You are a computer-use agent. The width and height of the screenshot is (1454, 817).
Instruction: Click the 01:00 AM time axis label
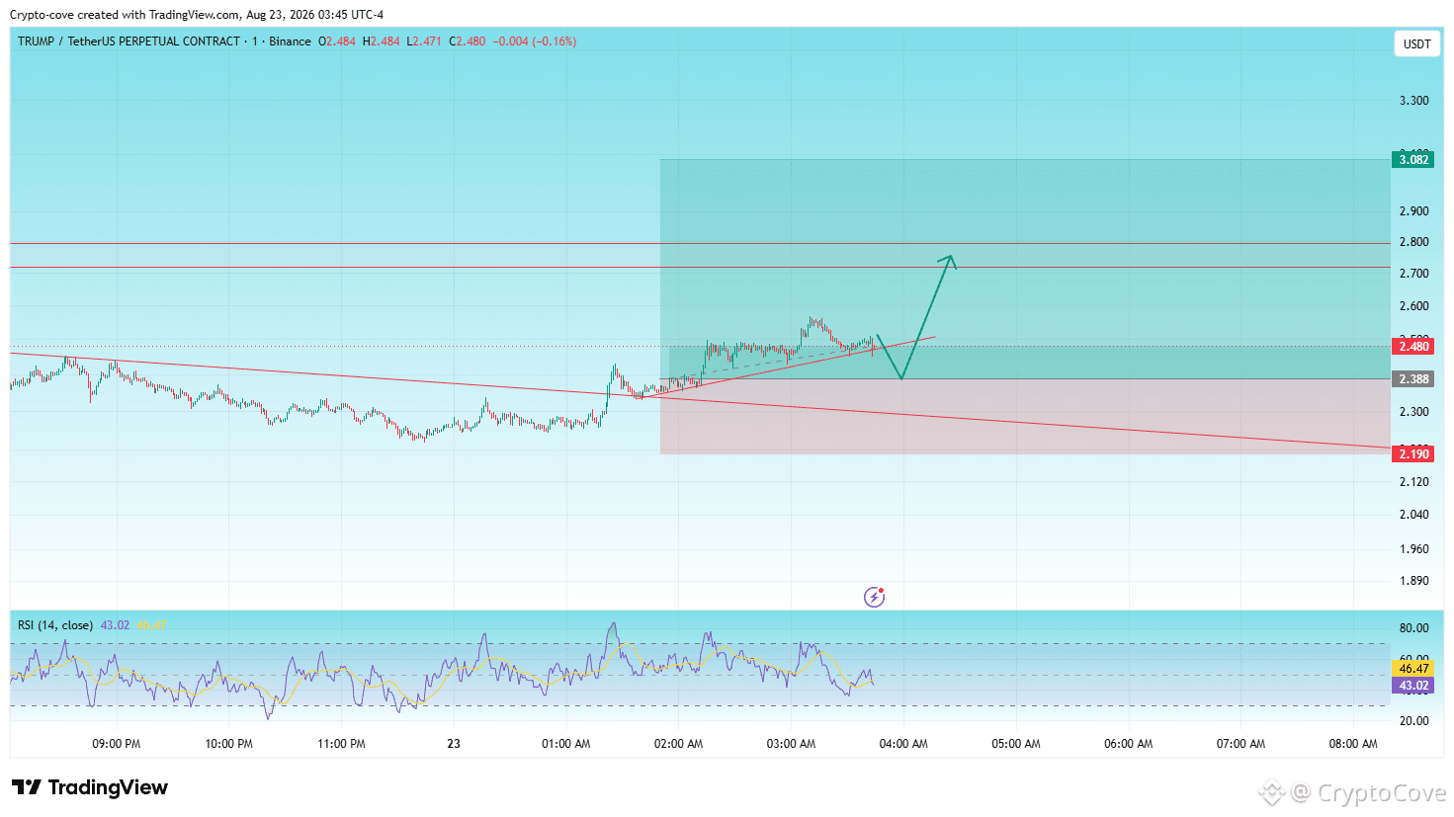pyautogui.click(x=565, y=744)
